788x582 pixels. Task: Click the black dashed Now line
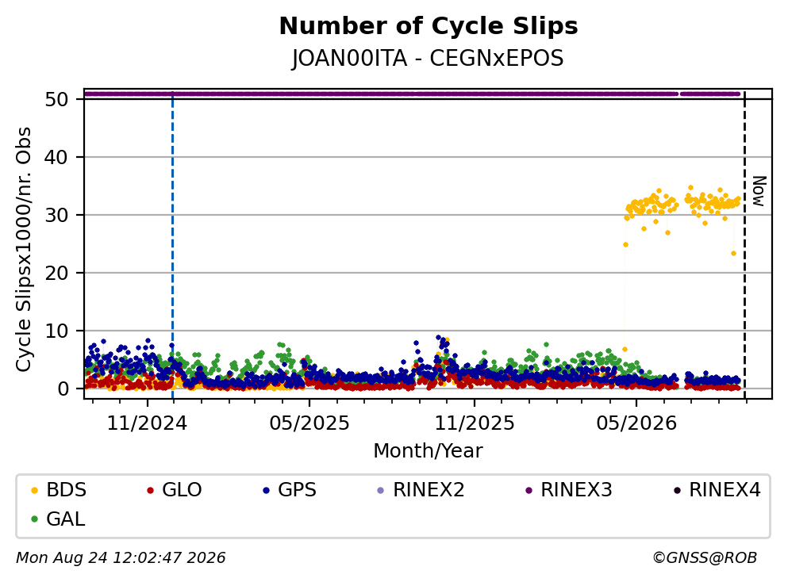(x=744, y=243)
